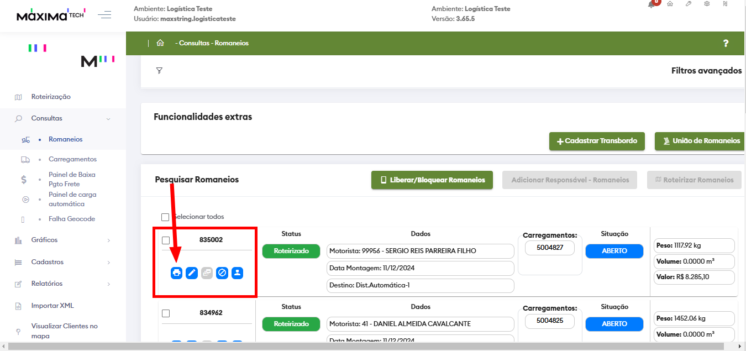Click the cancel icon for romaneio 835002
This screenshot has height=351, width=746.
[222, 273]
